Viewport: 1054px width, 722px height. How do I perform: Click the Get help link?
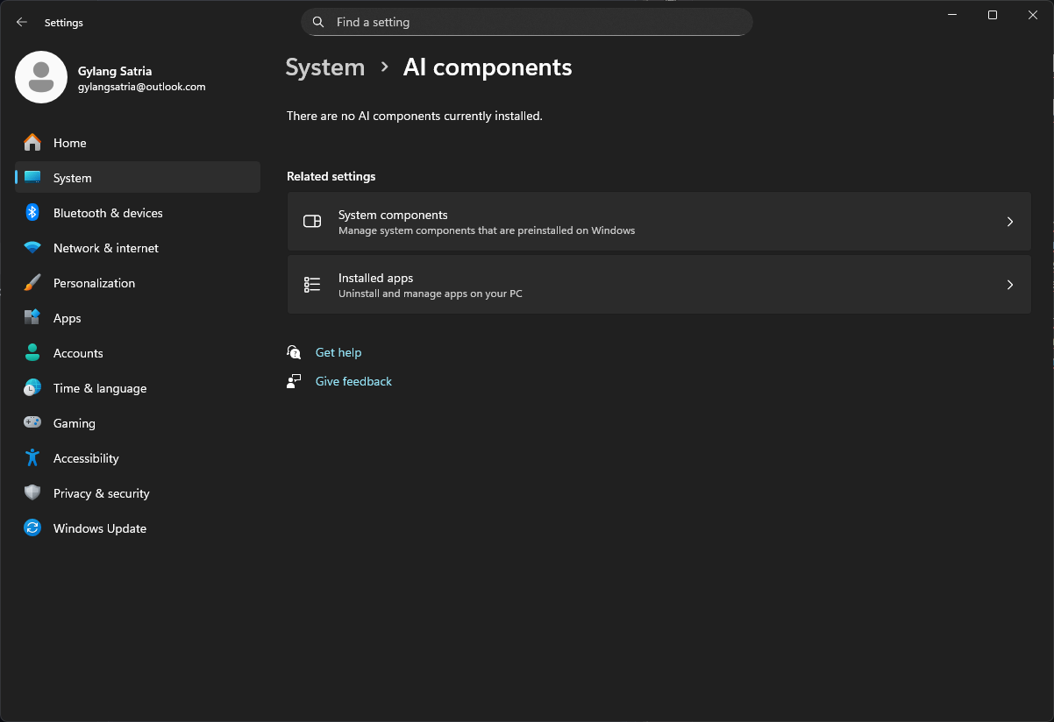338,352
